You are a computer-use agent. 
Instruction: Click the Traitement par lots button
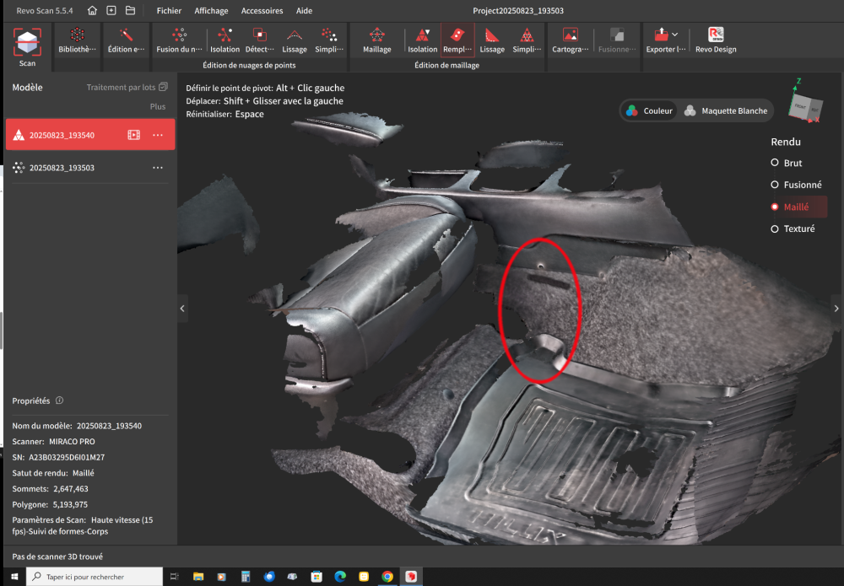(127, 87)
